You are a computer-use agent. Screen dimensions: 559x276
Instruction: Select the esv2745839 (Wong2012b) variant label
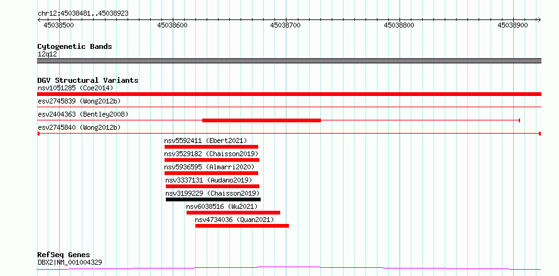[79, 101]
